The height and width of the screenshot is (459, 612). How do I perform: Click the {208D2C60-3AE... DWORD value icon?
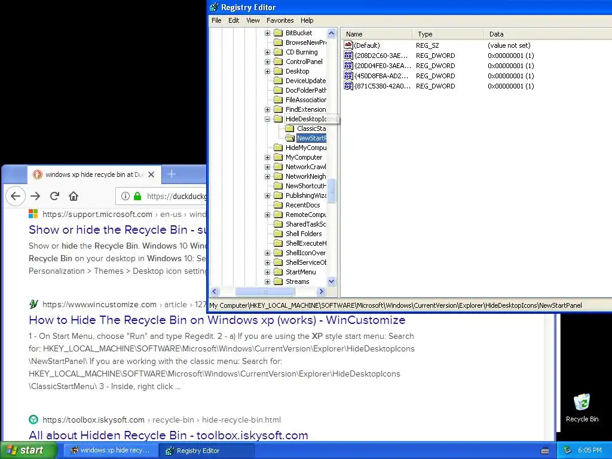[348, 55]
